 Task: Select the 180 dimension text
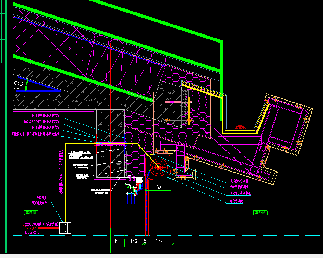158,187
